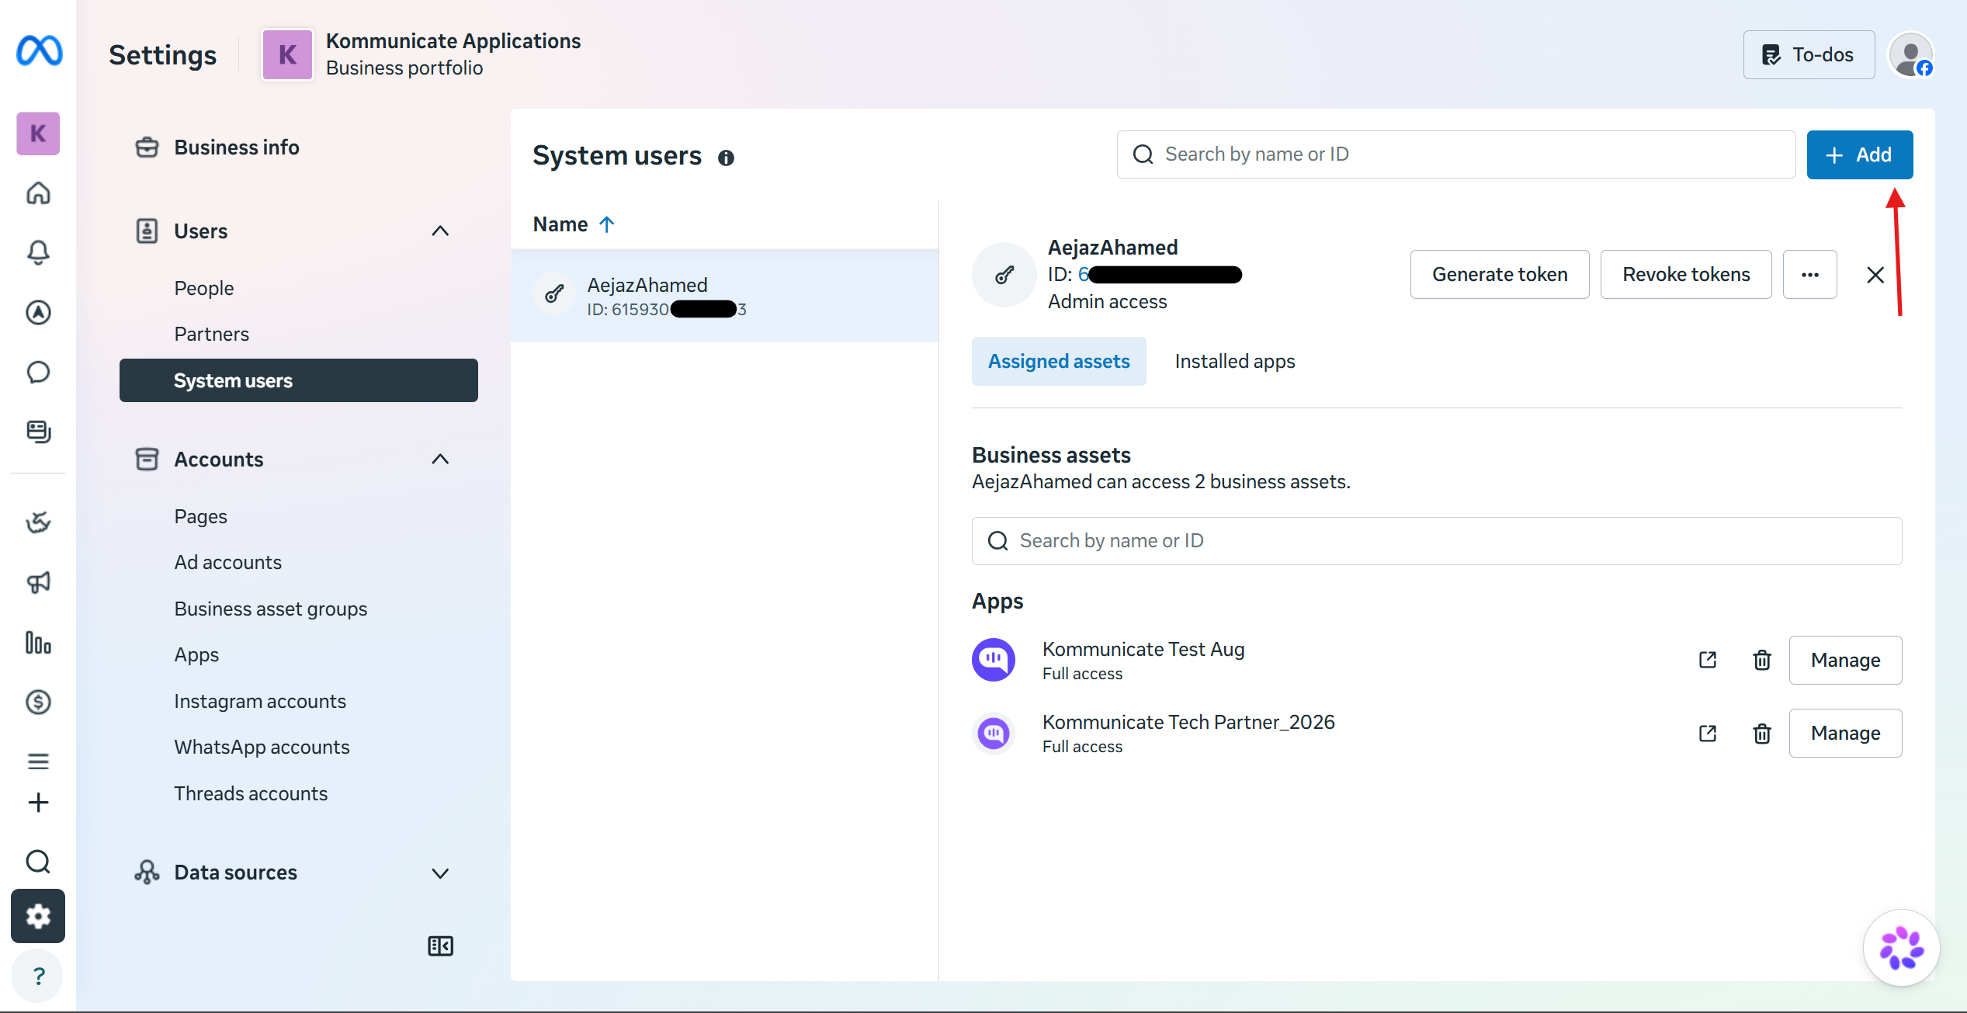Click the plus icon in left rail
1967x1013 pixels.
pyautogui.click(x=38, y=803)
